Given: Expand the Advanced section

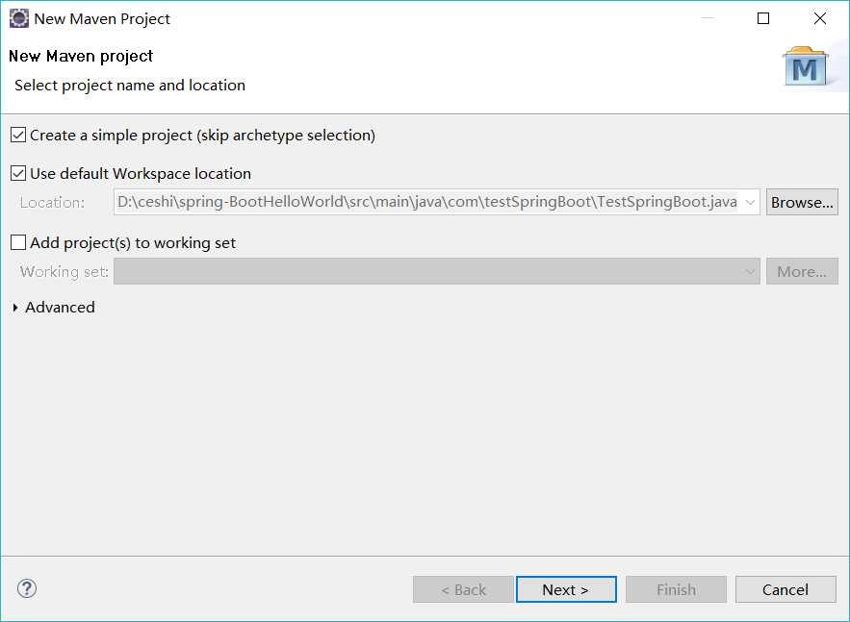Looking at the screenshot, I should click(x=15, y=308).
